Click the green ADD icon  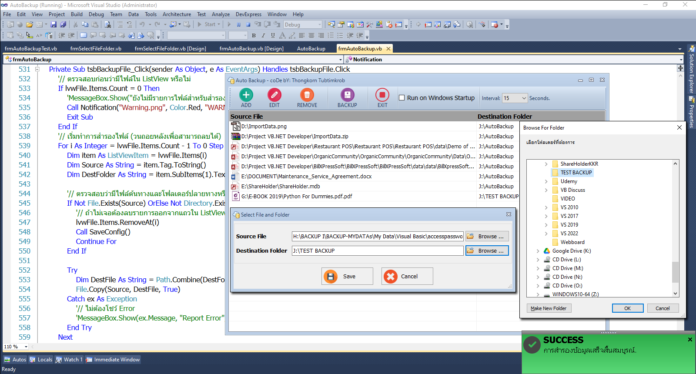coord(246,95)
